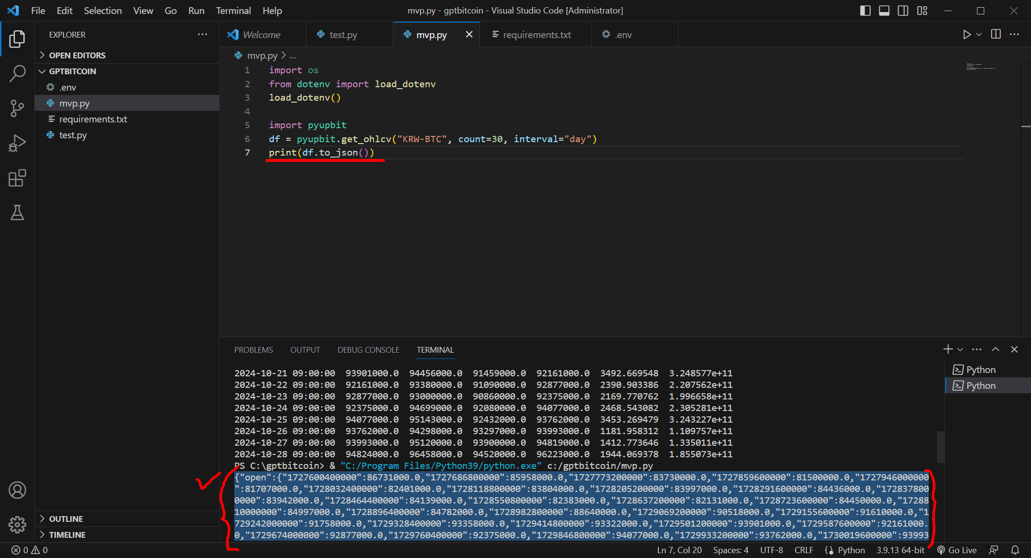Image resolution: width=1031 pixels, height=558 pixels.
Task: Switch to the requirements.txt tab
Action: (536, 35)
